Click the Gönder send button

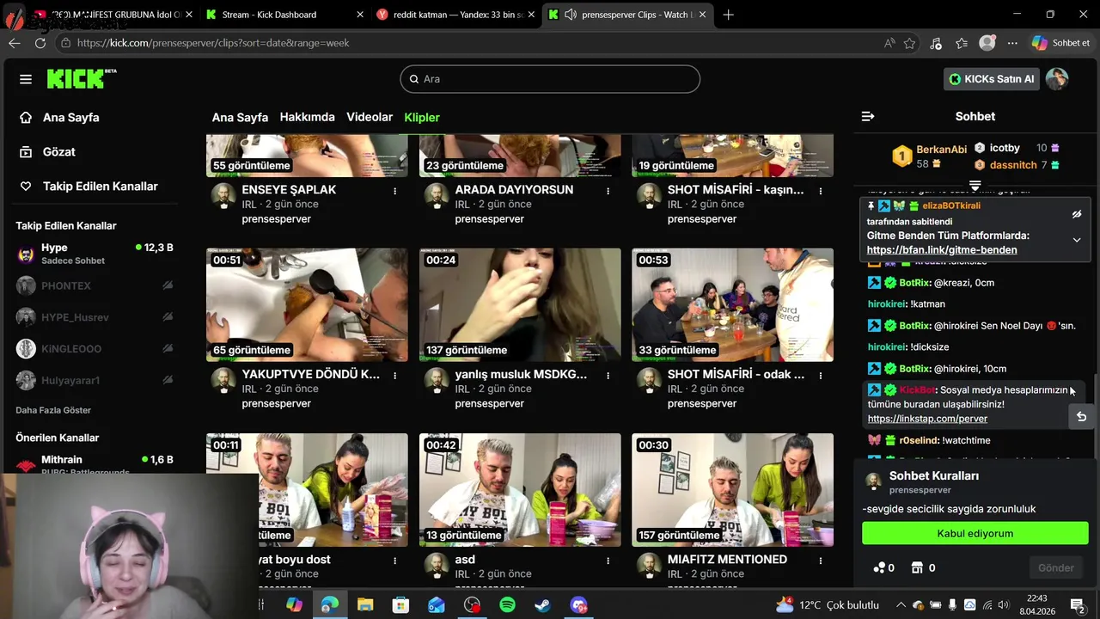click(1056, 568)
